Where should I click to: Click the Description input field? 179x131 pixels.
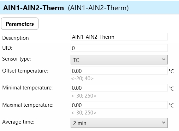119,37
